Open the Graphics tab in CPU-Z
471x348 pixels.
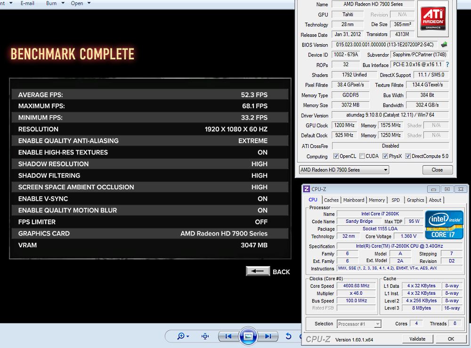(x=415, y=200)
